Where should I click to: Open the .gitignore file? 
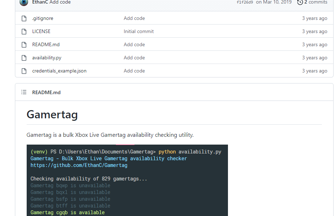tap(43, 18)
